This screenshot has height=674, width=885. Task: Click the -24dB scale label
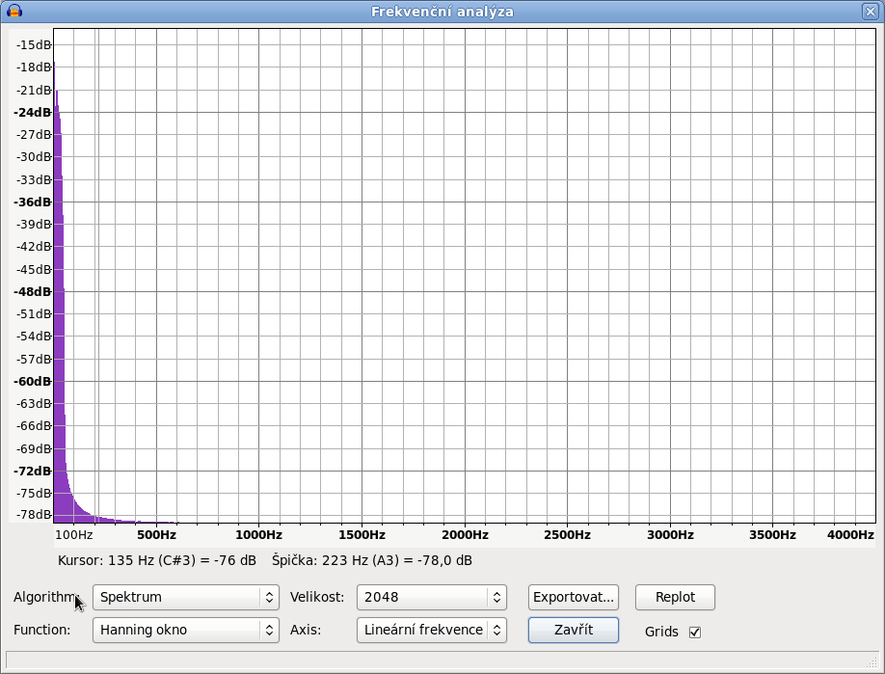[32, 112]
